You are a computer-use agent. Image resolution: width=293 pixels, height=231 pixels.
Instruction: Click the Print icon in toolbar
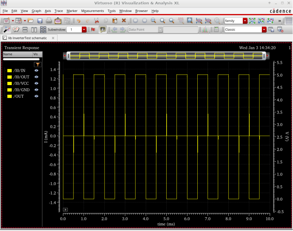tap(49, 21)
